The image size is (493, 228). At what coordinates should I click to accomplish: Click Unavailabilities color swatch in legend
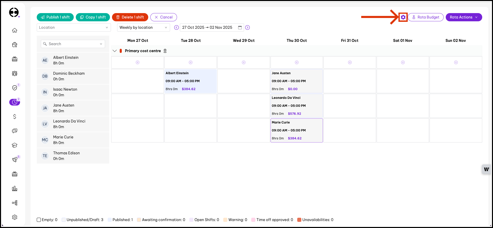point(299,220)
